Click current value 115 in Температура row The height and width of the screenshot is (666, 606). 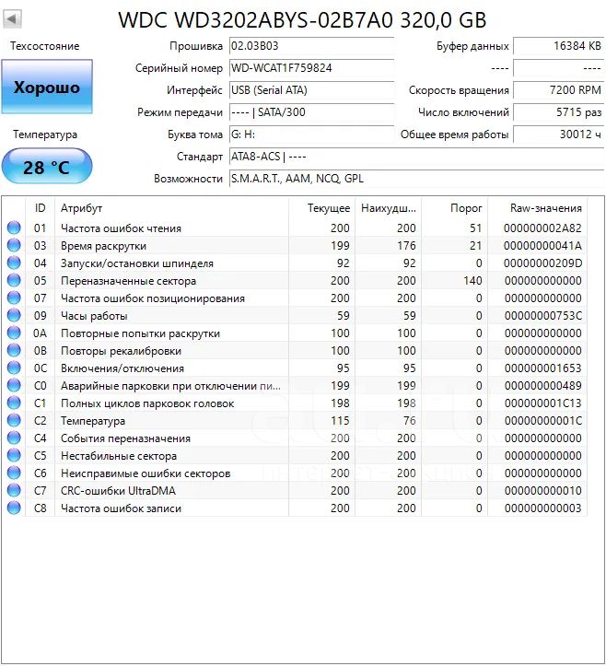coord(340,420)
